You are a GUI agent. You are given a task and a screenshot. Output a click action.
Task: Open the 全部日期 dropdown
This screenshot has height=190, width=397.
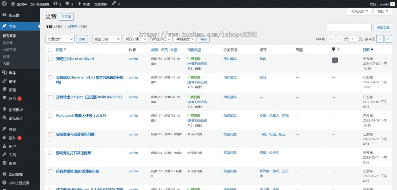click(x=107, y=39)
